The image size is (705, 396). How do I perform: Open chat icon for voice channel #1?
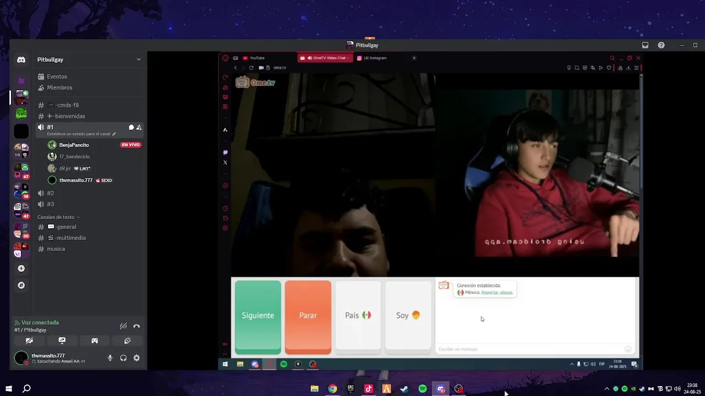point(131,127)
